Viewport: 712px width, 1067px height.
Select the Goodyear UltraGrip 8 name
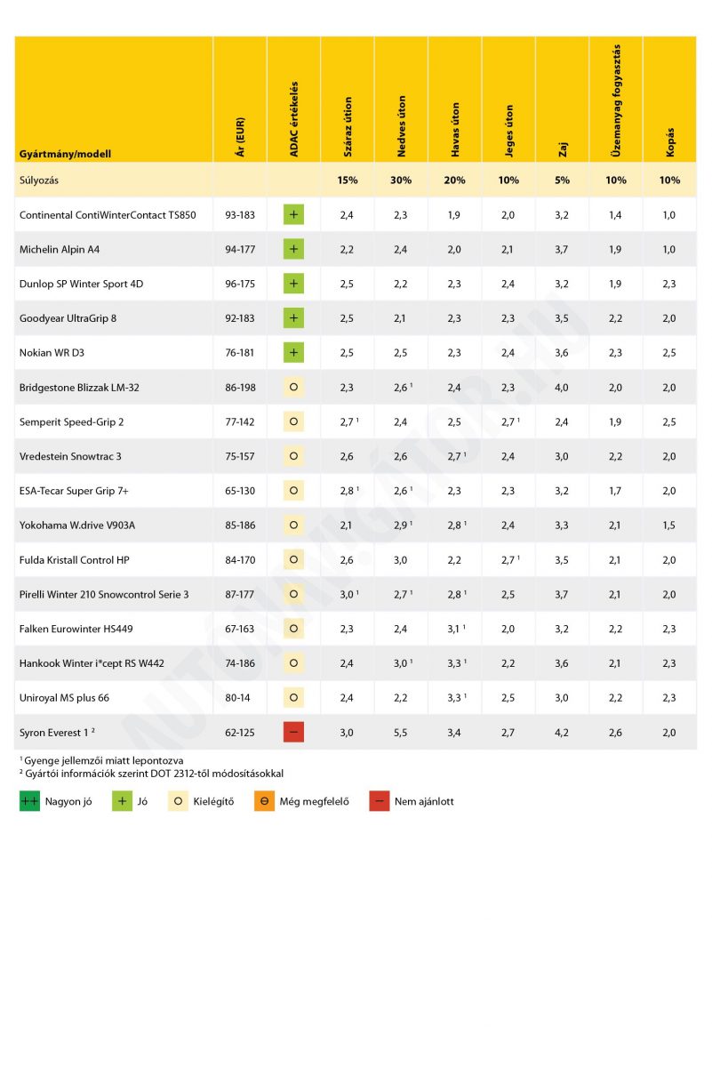(68, 318)
